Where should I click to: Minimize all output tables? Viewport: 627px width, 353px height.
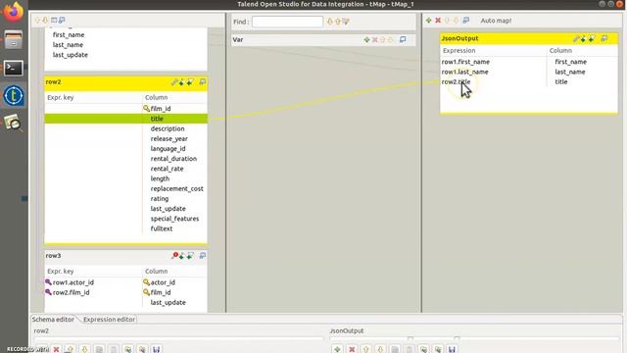pos(466,20)
